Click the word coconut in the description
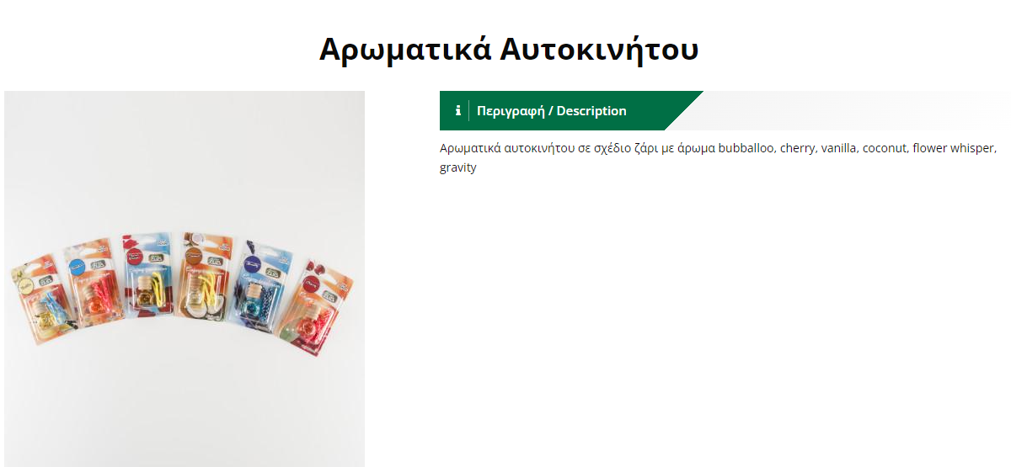Screen dimensions: 1011x467 (884, 148)
